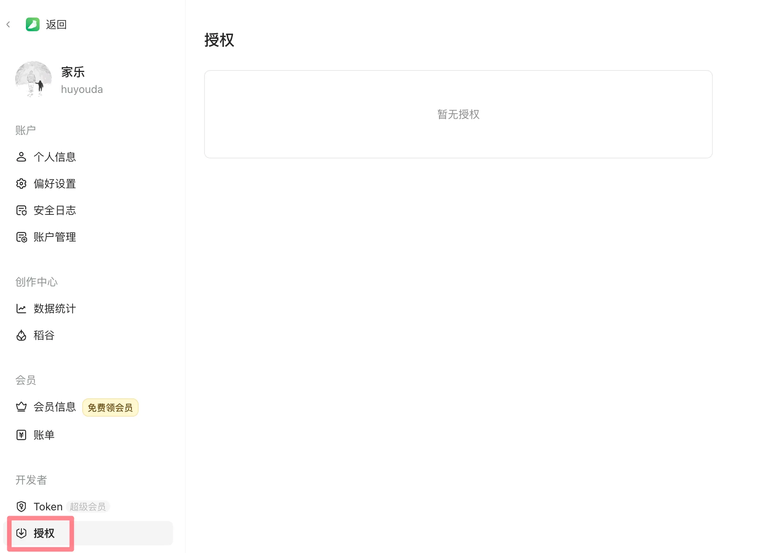Image resolution: width=760 pixels, height=553 pixels.
Task: Click the 超级会员 tag beside Token
Action: [x=88, y=507]
